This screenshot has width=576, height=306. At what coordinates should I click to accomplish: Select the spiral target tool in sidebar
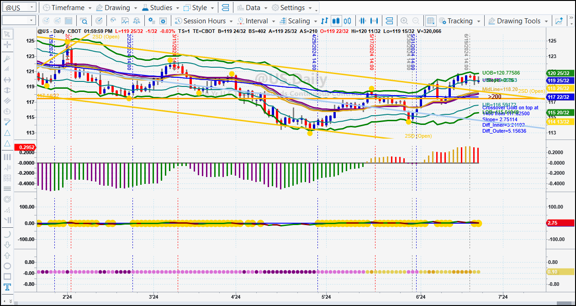tap(7, 199)
